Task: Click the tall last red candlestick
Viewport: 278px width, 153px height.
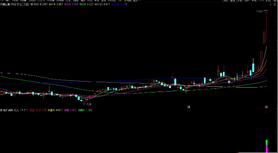Action: [266, 26]
